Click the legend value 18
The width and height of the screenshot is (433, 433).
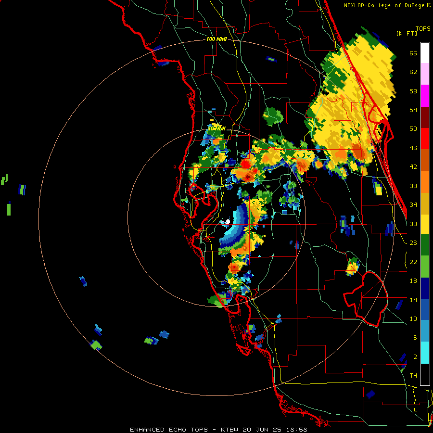click(413, 281)
